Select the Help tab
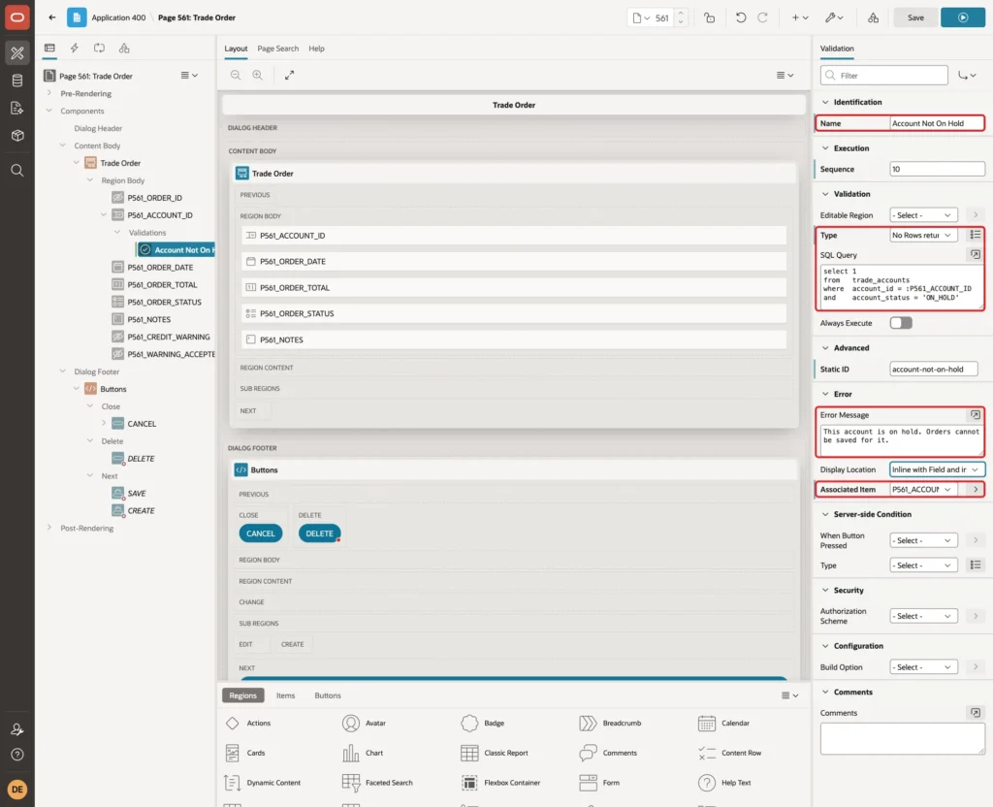993x807 pixels. [x=316, y=48]
